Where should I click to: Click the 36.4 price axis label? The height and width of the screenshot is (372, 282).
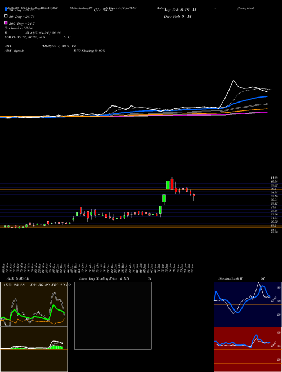coord(274,189)
